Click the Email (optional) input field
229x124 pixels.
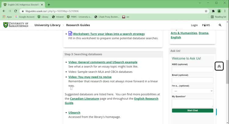(192, 80)
